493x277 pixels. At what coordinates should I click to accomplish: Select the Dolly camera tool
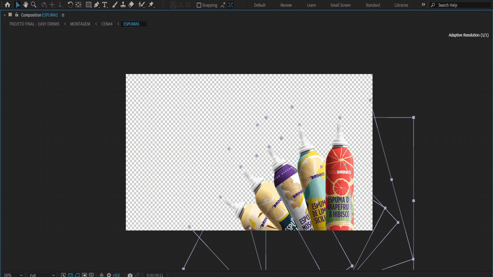click(60, 5)
